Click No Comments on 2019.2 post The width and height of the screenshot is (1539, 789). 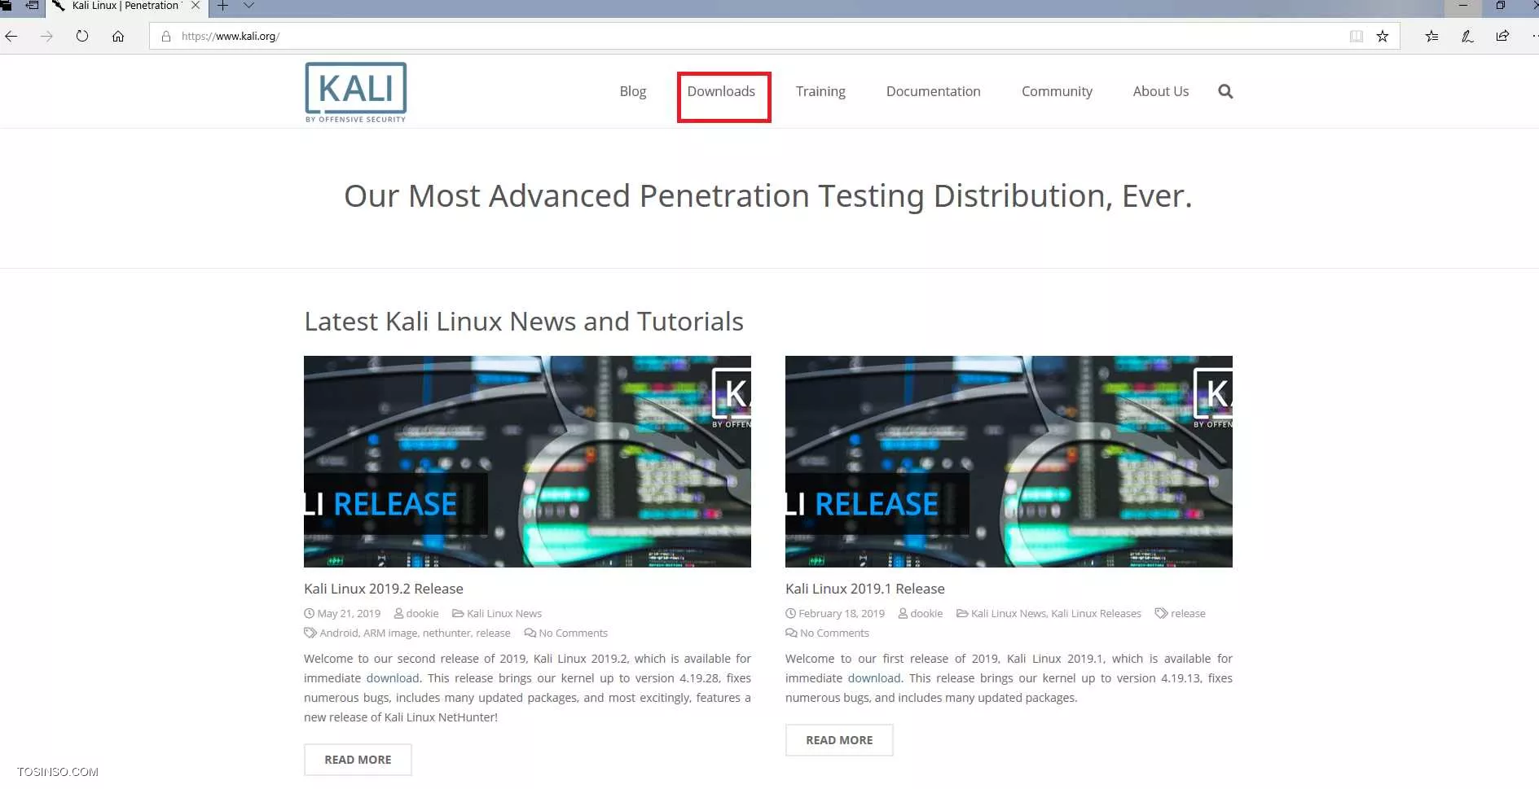(573, 633)
